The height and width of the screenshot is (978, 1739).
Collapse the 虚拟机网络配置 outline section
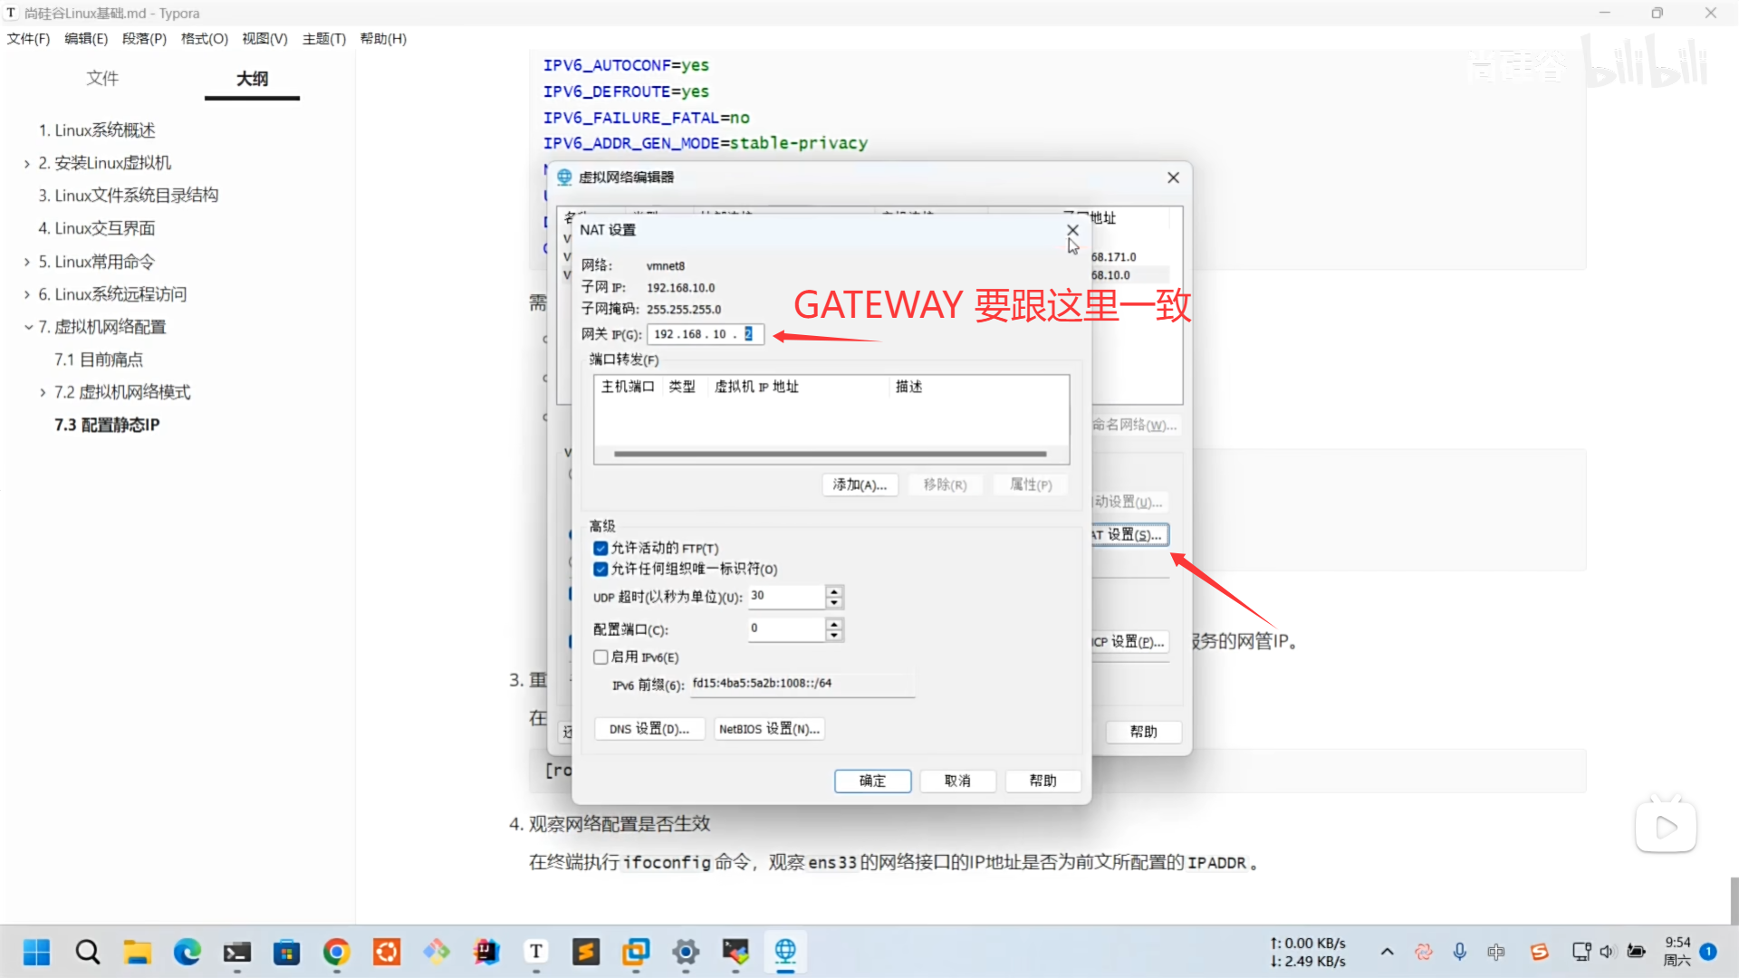pyautogui.click(x=28, y=327)
